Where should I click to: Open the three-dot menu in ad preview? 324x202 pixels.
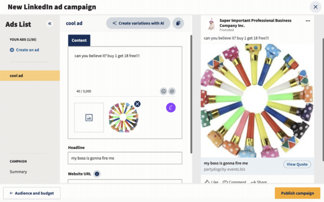tap(308, 21)
